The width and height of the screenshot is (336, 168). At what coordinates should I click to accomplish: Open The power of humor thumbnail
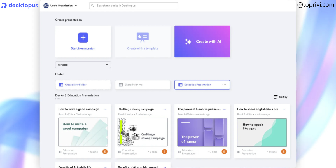(x=202, y=132)
